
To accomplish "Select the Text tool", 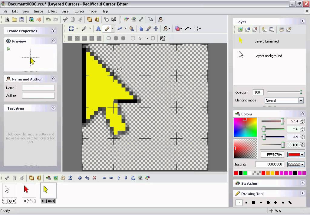I will coord(98,29).
